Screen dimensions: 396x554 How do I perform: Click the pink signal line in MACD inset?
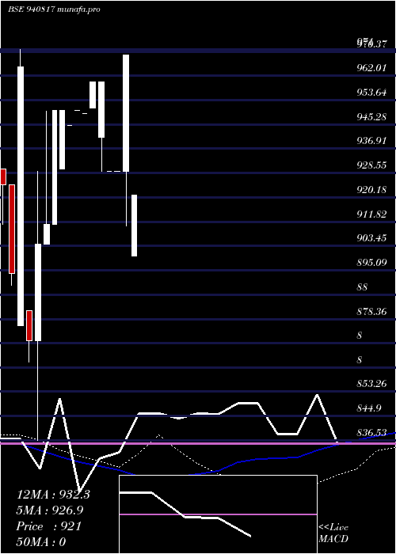218,514
